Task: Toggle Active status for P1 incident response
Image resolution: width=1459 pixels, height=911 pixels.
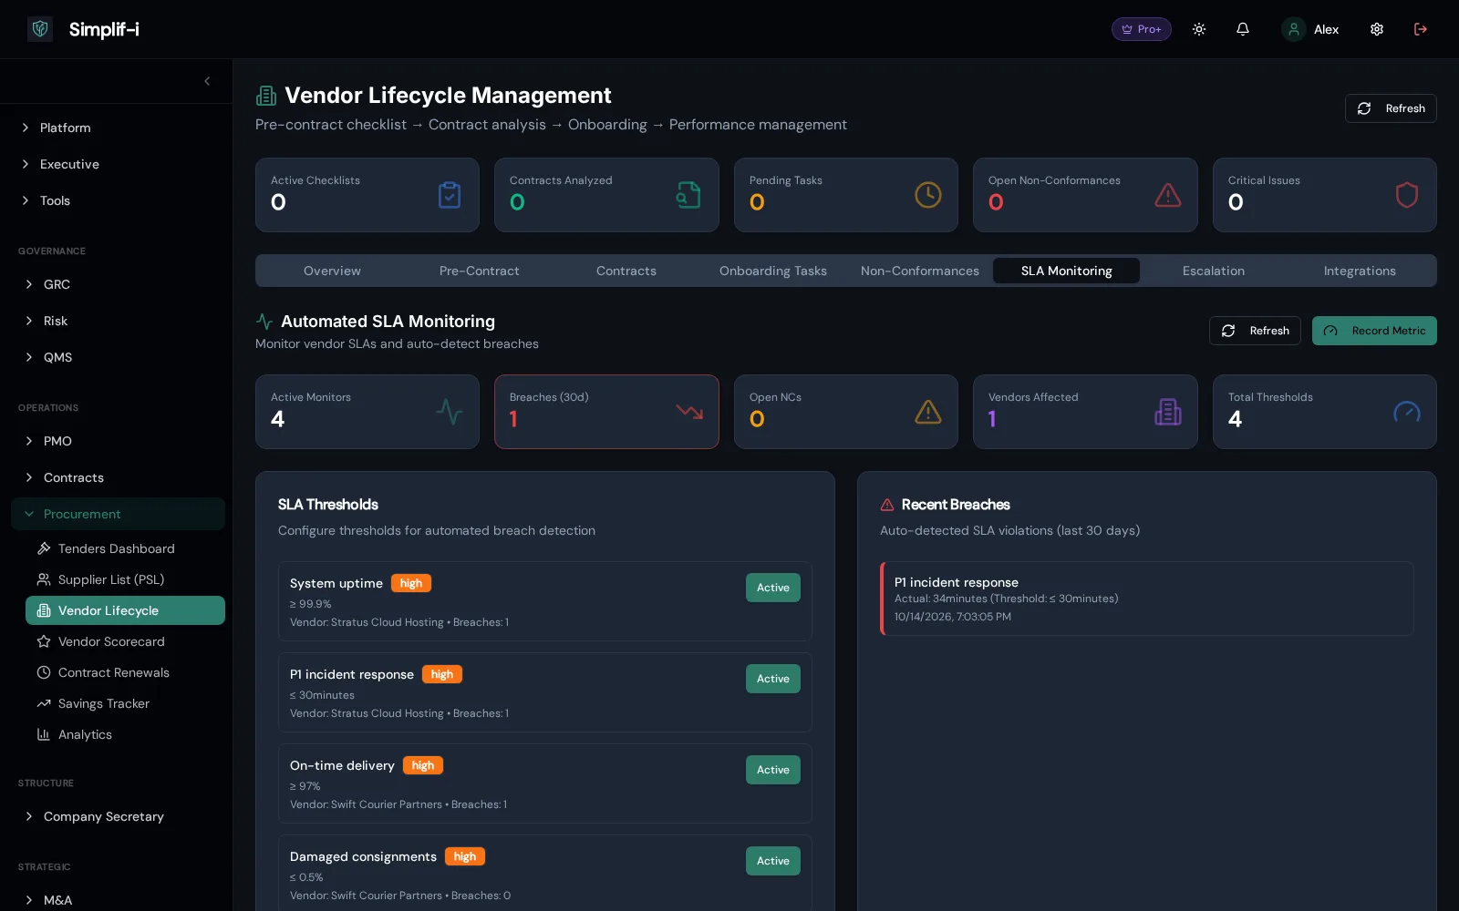Action: 773,679
